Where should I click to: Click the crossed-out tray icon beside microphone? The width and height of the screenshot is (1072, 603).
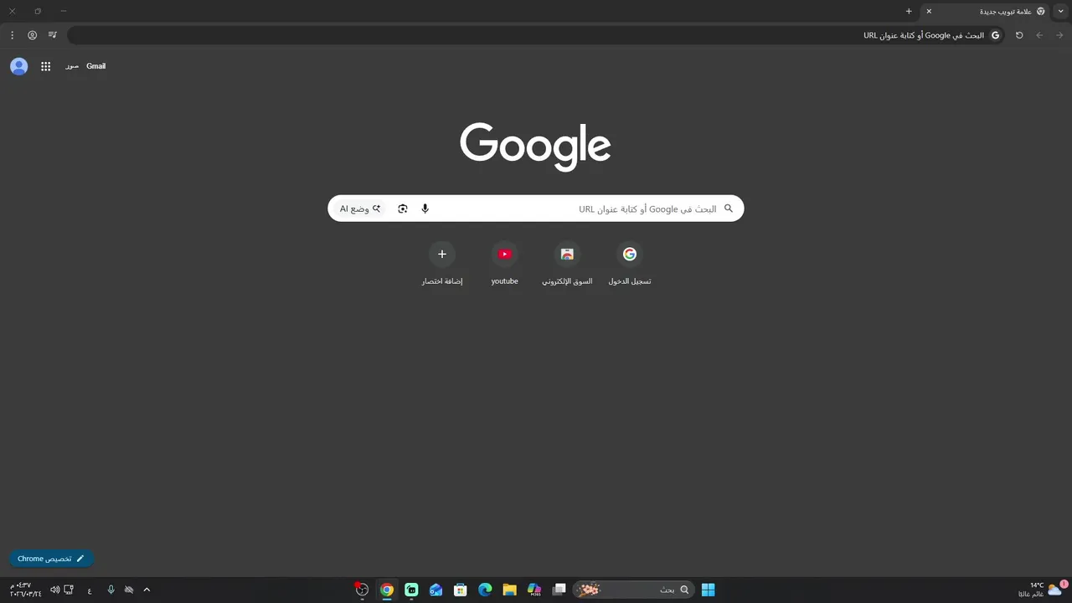129,590
